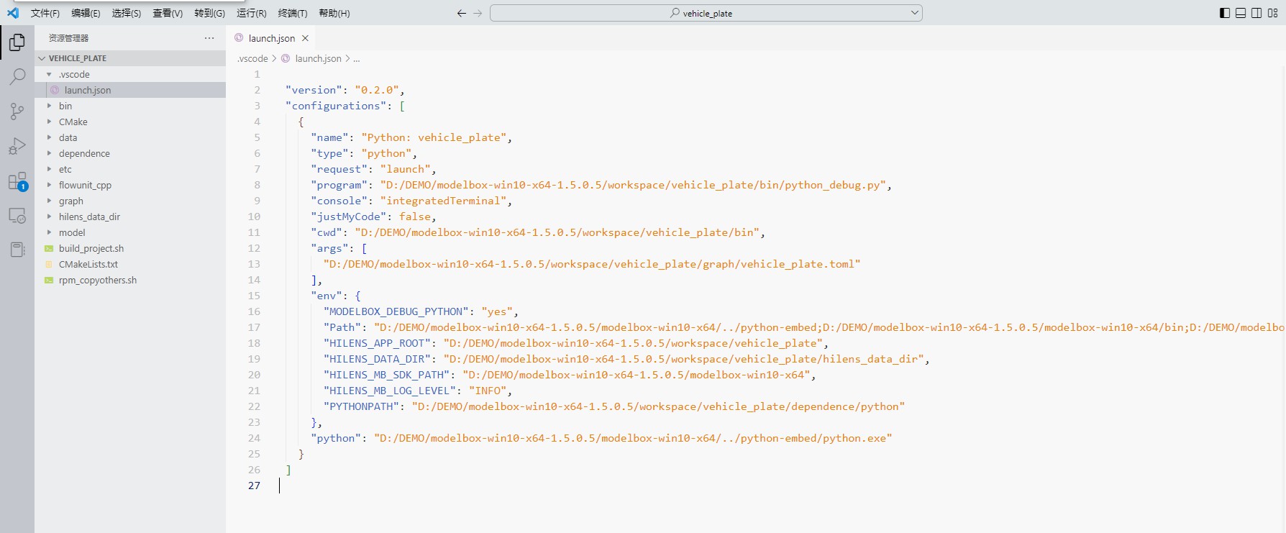Viewport: 1286px width, 533px height.
Task: Open CMakeLists.txt in the explorer
Action: [x=88, y=264]
